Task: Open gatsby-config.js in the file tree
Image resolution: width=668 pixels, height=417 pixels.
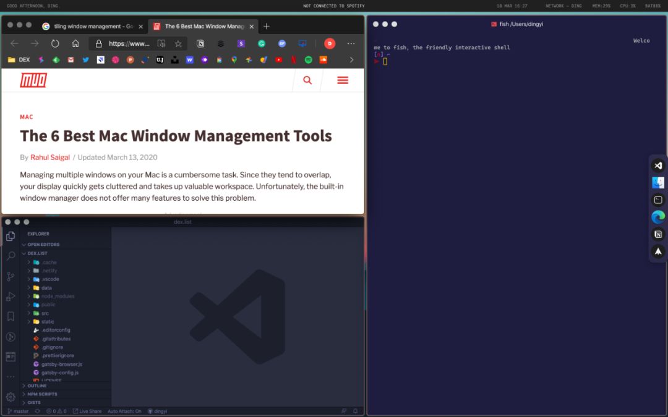Action: click(59, 373)
